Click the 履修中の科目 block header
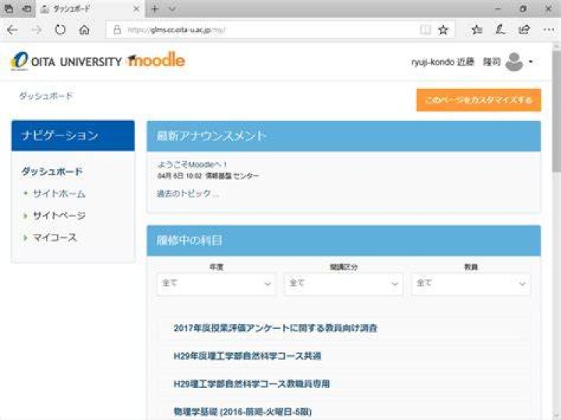 click(x=344, y=241)
